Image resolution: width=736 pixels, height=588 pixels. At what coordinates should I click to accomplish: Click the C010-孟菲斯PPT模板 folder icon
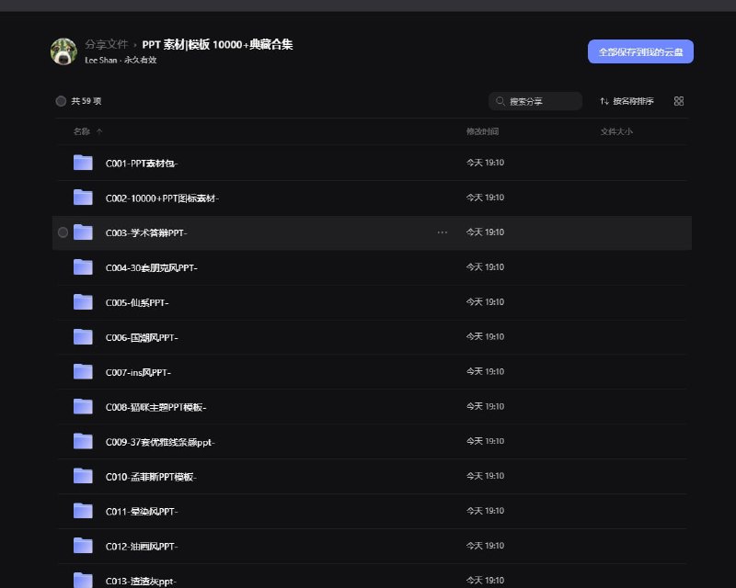82,476
